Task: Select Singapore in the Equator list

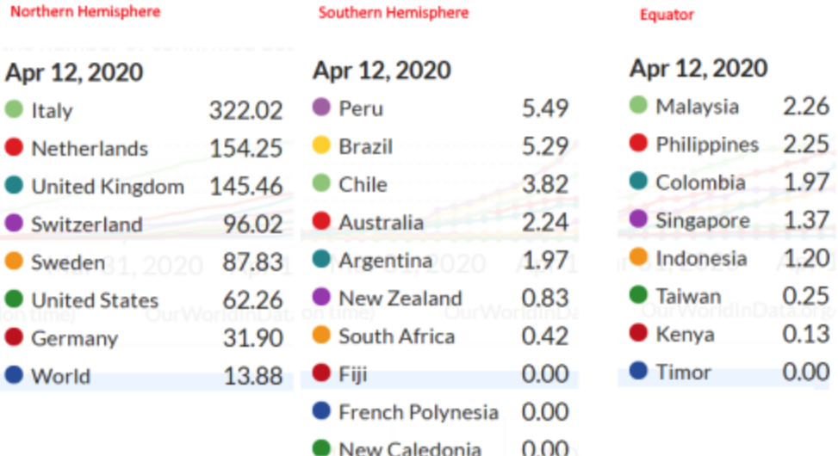Action: click(702, 220)
